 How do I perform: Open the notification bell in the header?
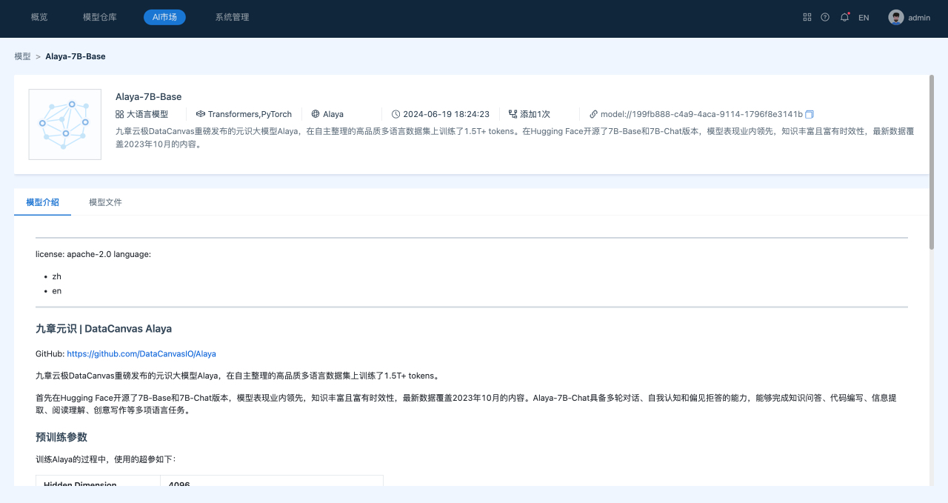[x=844, y=17]
